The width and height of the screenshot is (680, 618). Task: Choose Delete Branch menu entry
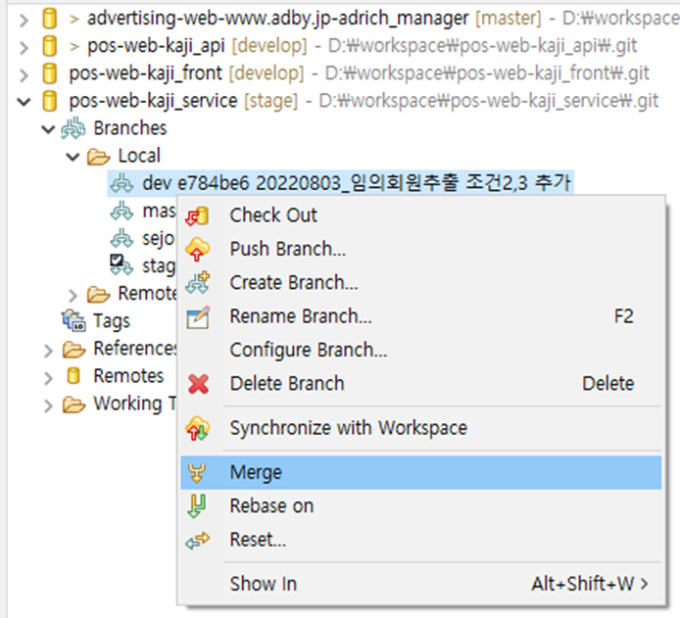420,384
